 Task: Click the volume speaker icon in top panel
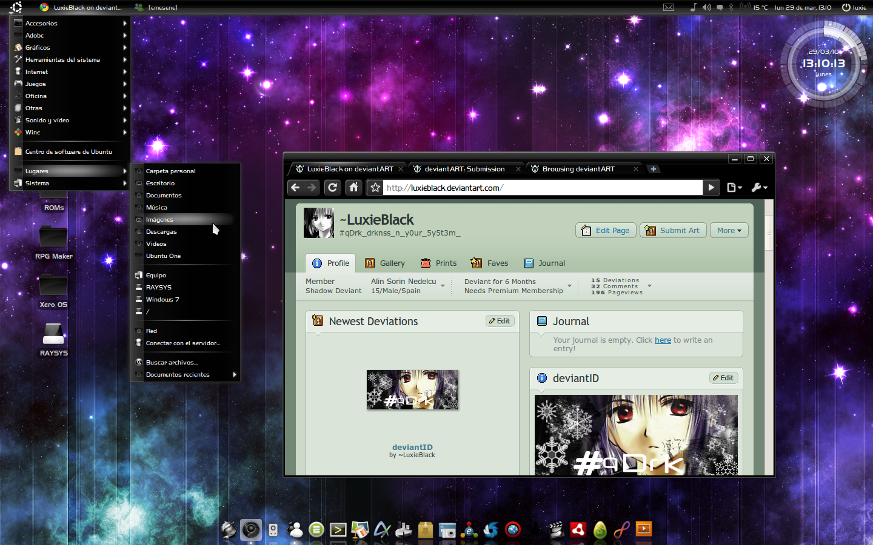click(707, 7)
